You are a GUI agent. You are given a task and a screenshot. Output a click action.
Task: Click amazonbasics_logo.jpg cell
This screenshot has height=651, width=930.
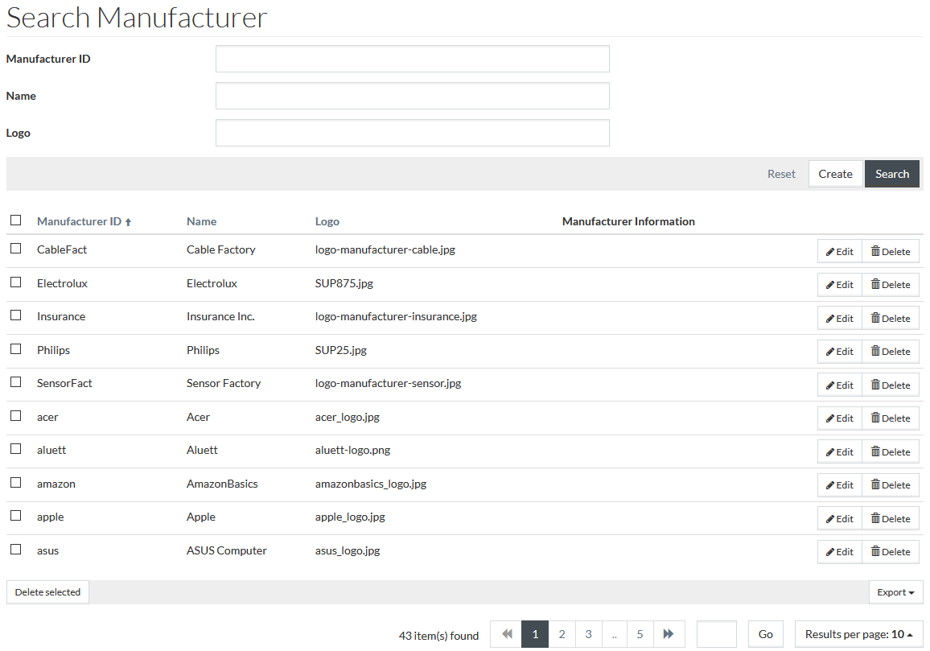[x=371, y=484]
